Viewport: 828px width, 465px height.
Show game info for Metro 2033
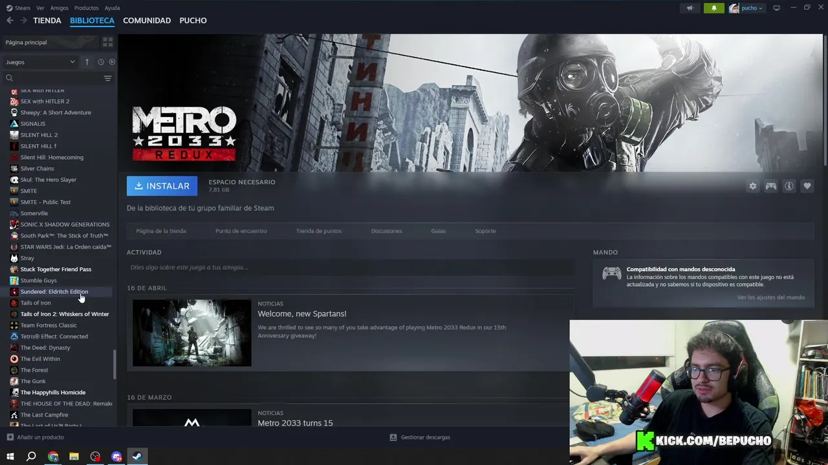[x=789, y=186]
